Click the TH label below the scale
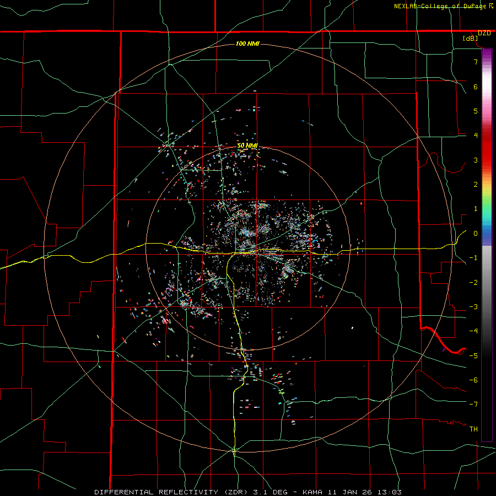The image size is (496, 496). click(x=473, y=429)
